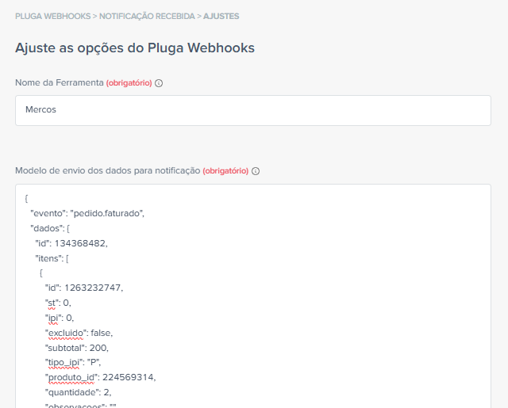The height and width of the screenshot is (408, 508).
Task: Place cursor on the "dados" line
Action: pyautogui.click(x=50, y=228)
